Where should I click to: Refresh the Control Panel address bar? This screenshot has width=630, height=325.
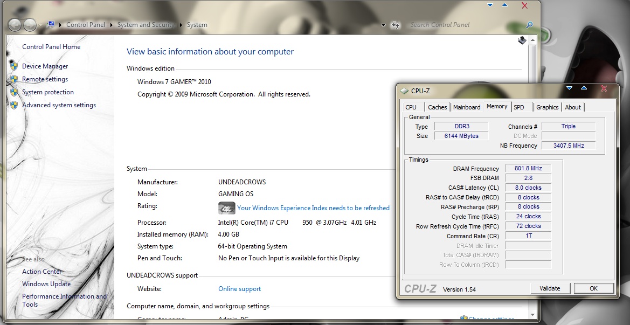tap(396, 25)
